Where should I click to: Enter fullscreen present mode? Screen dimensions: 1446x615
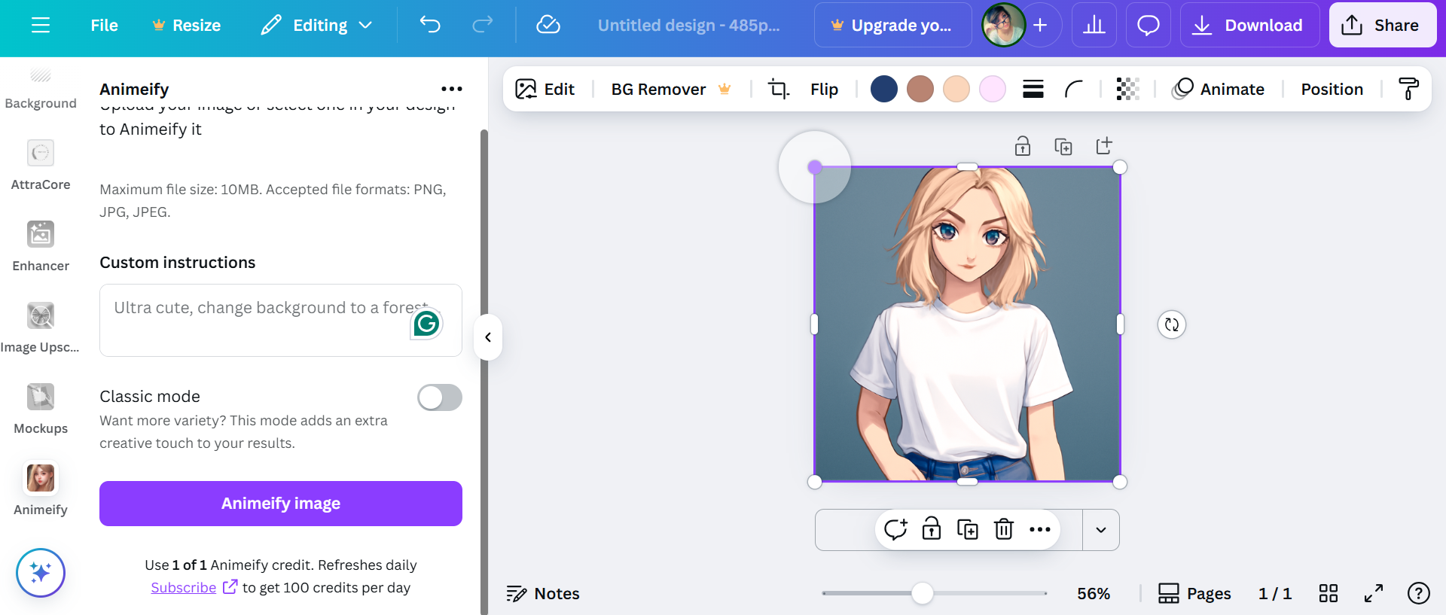pos(1374,593)
